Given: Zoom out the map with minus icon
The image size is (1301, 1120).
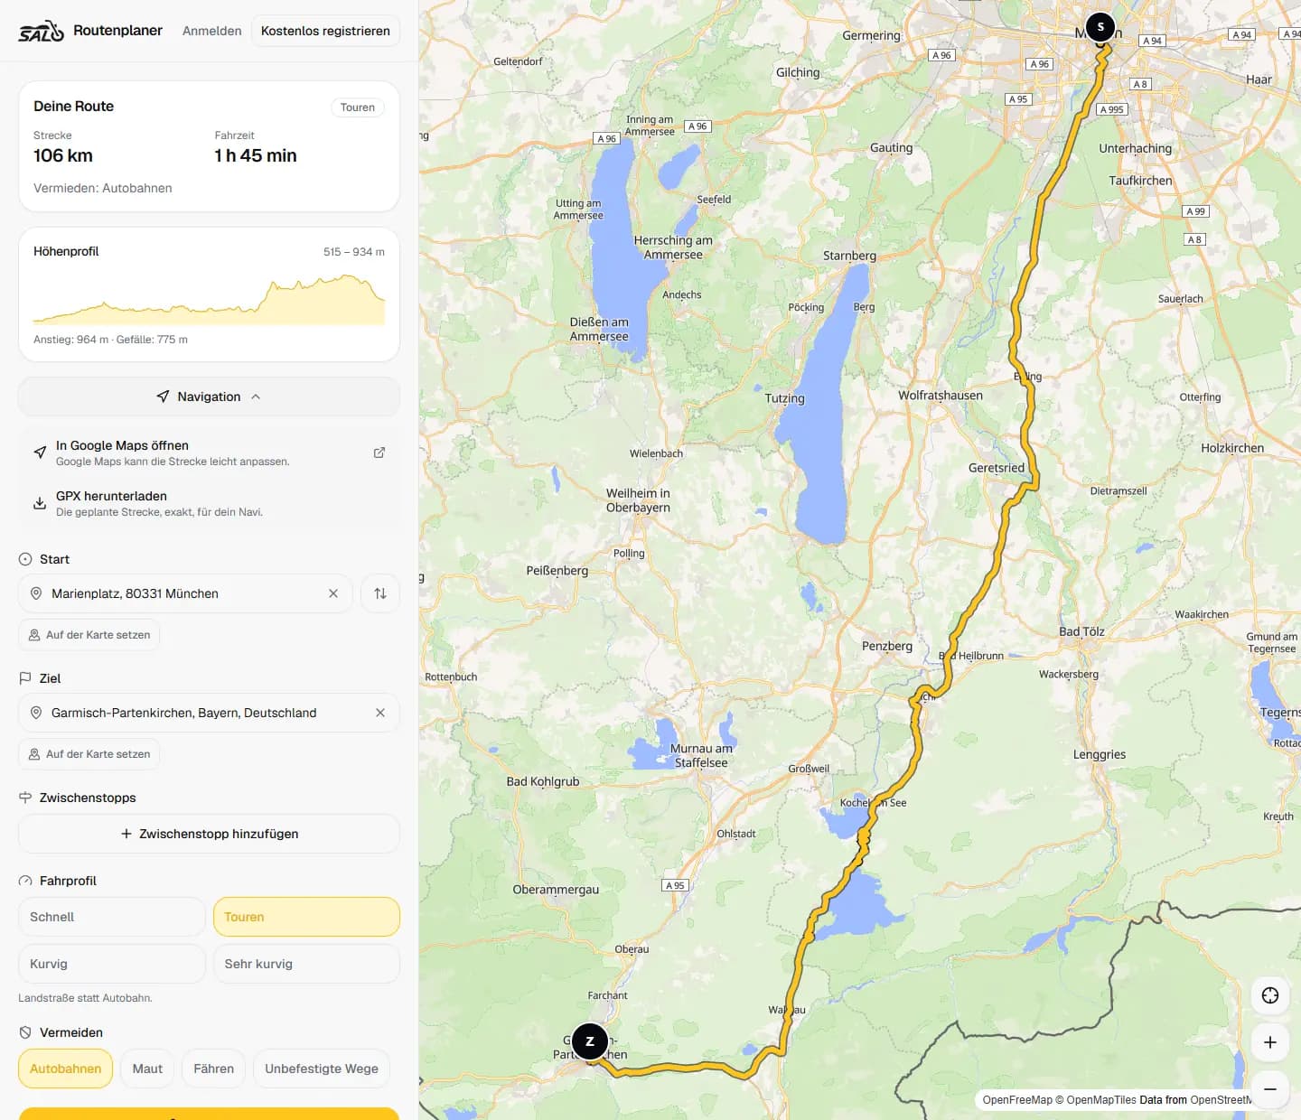Looking at the screenshot, I should click(x=1270, y=1089).
